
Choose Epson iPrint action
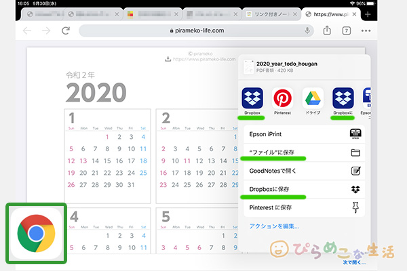304,134
